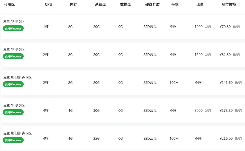This screenshot has height=151, width=245.
Task: Click the 月付价格 column header
Action: (229, 4)
